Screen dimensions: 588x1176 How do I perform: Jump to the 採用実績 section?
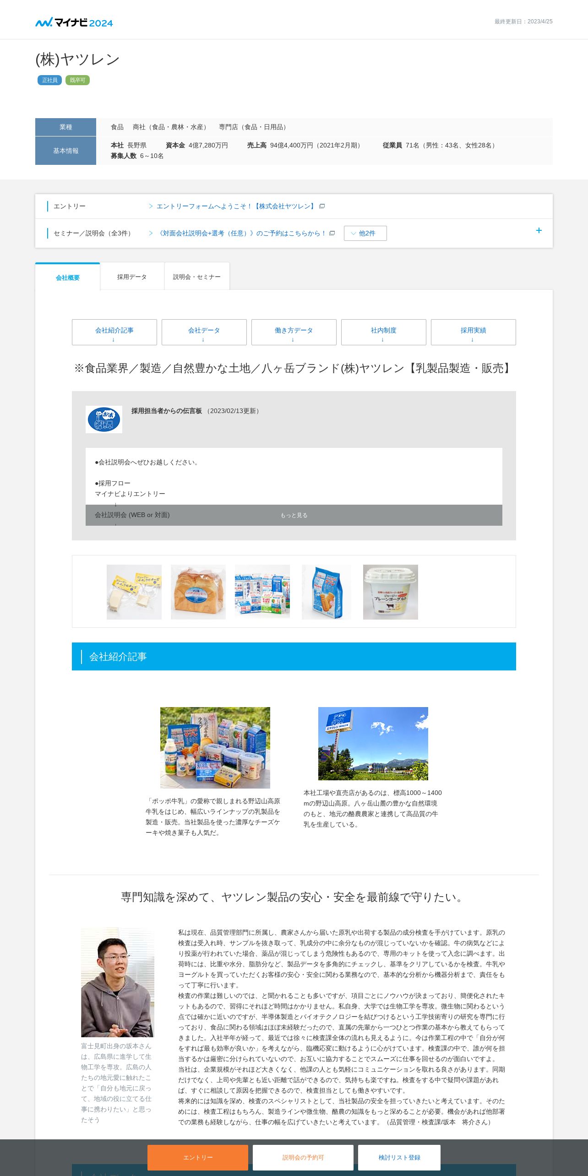(474, 332)
